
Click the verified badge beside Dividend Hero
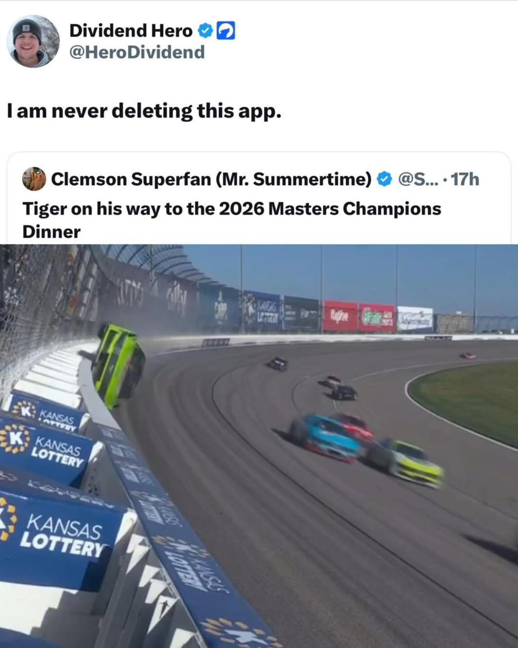(x=205, y=31)
